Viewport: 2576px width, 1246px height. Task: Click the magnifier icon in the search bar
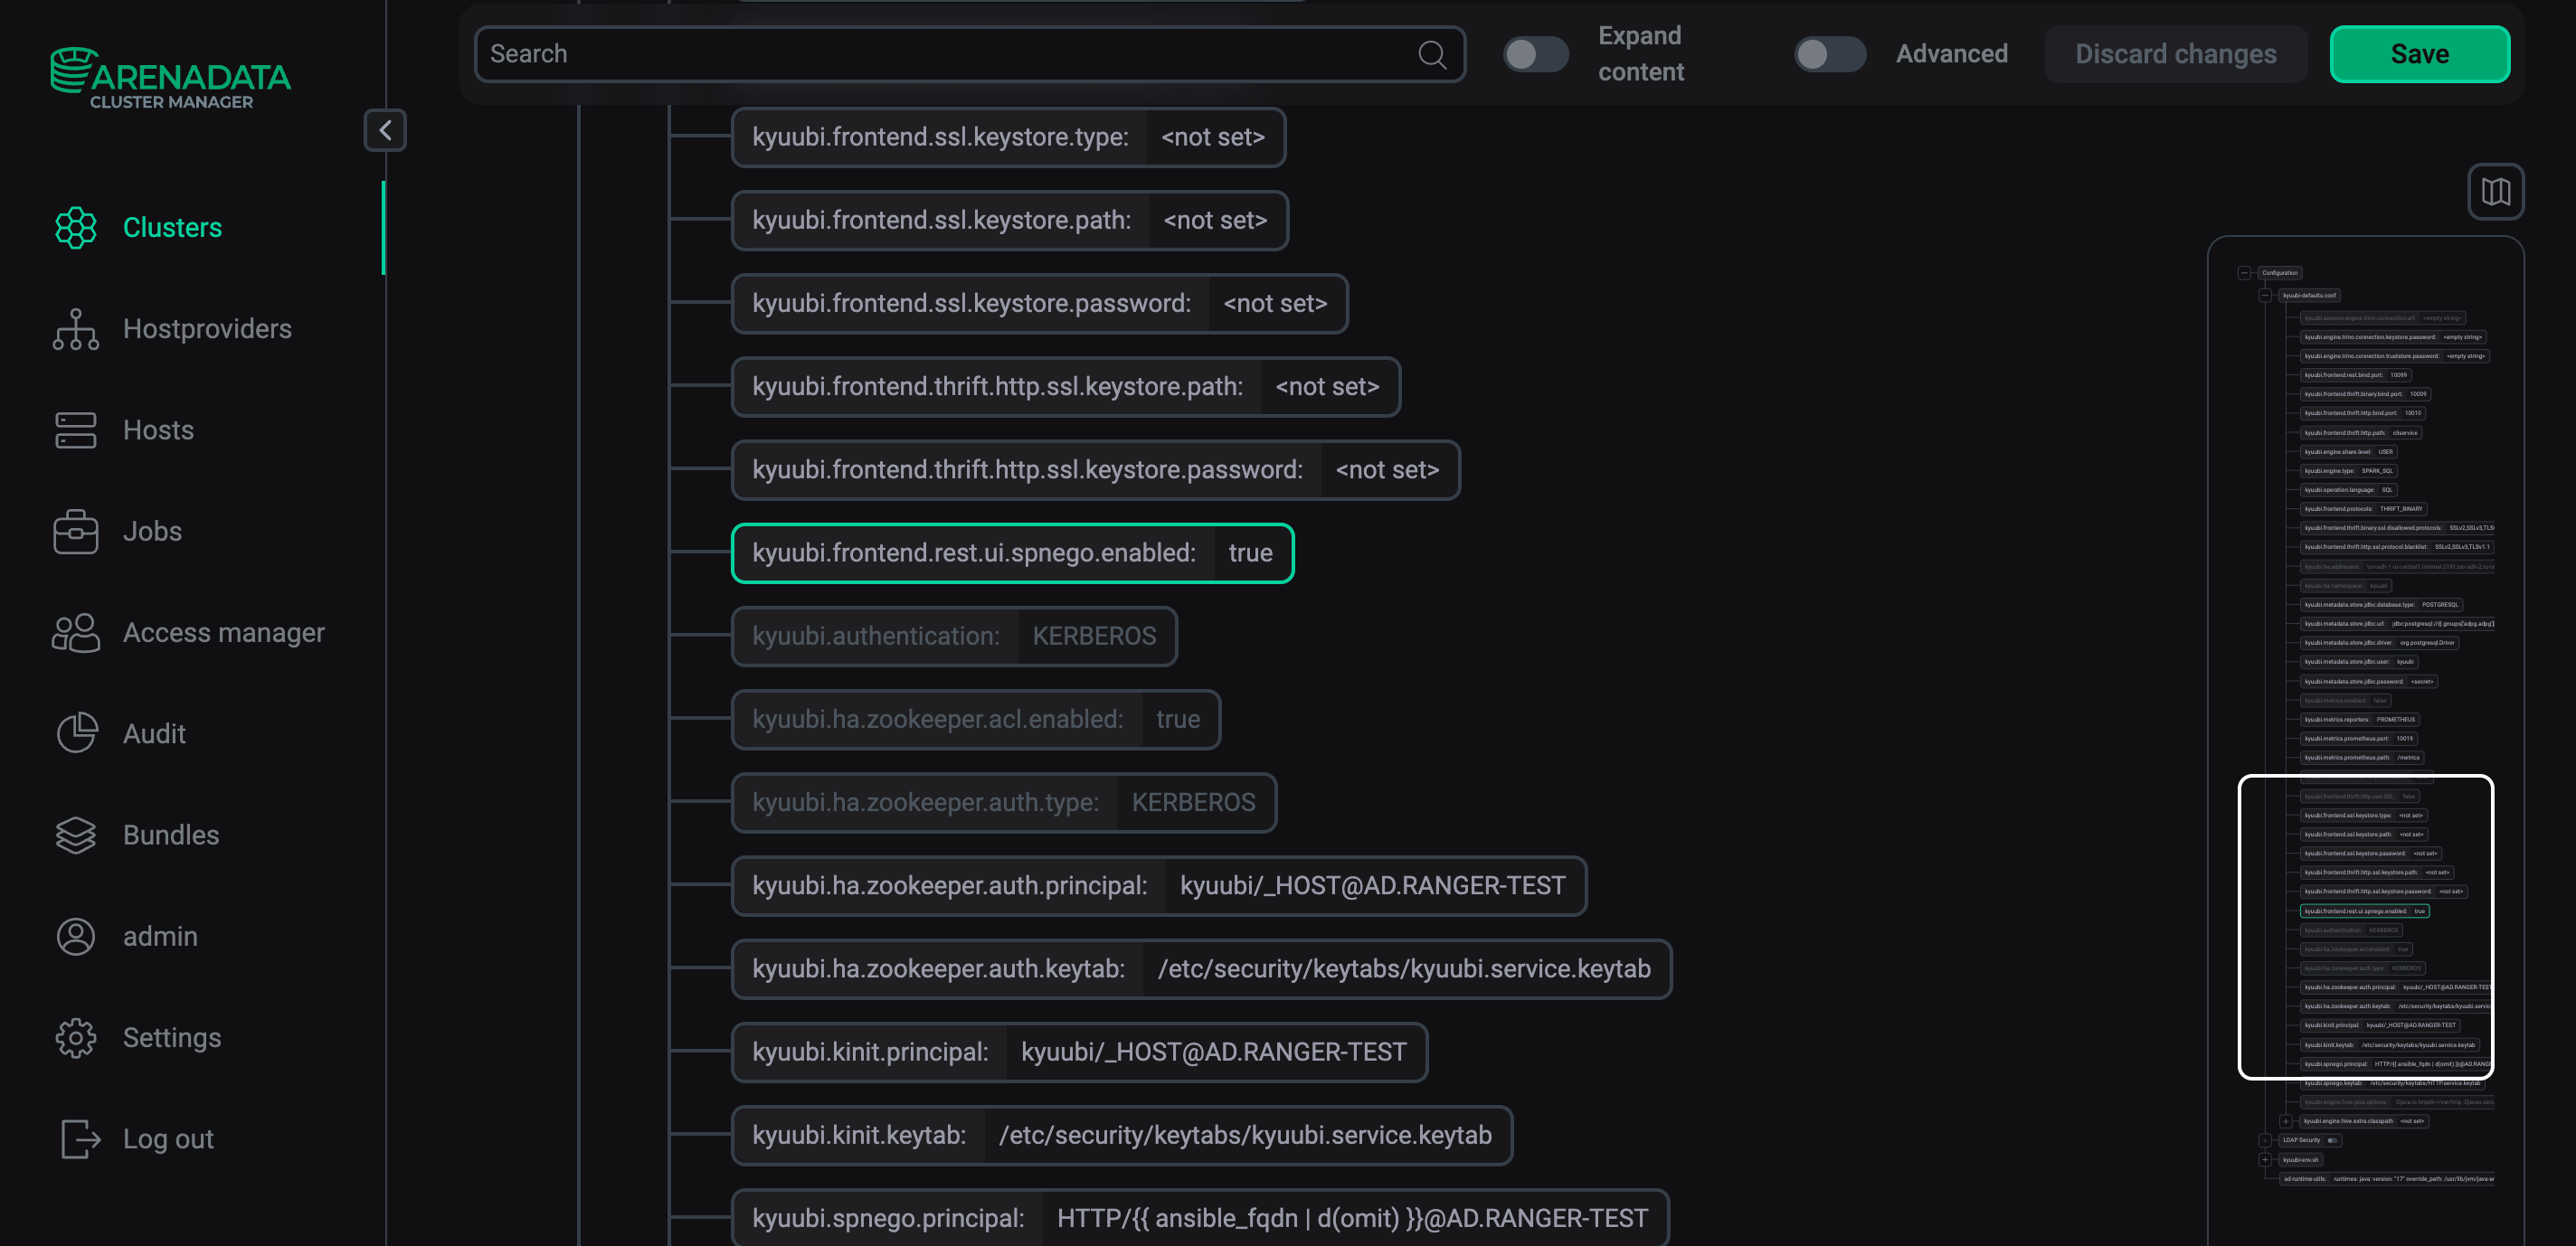[1432, 54]
